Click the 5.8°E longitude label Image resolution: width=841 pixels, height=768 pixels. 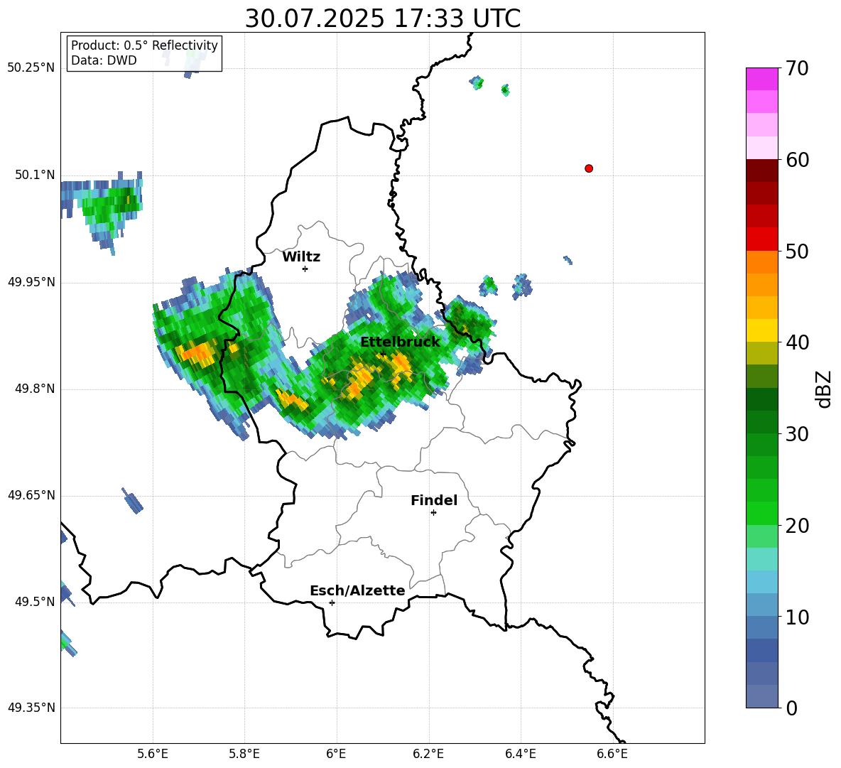244,754
